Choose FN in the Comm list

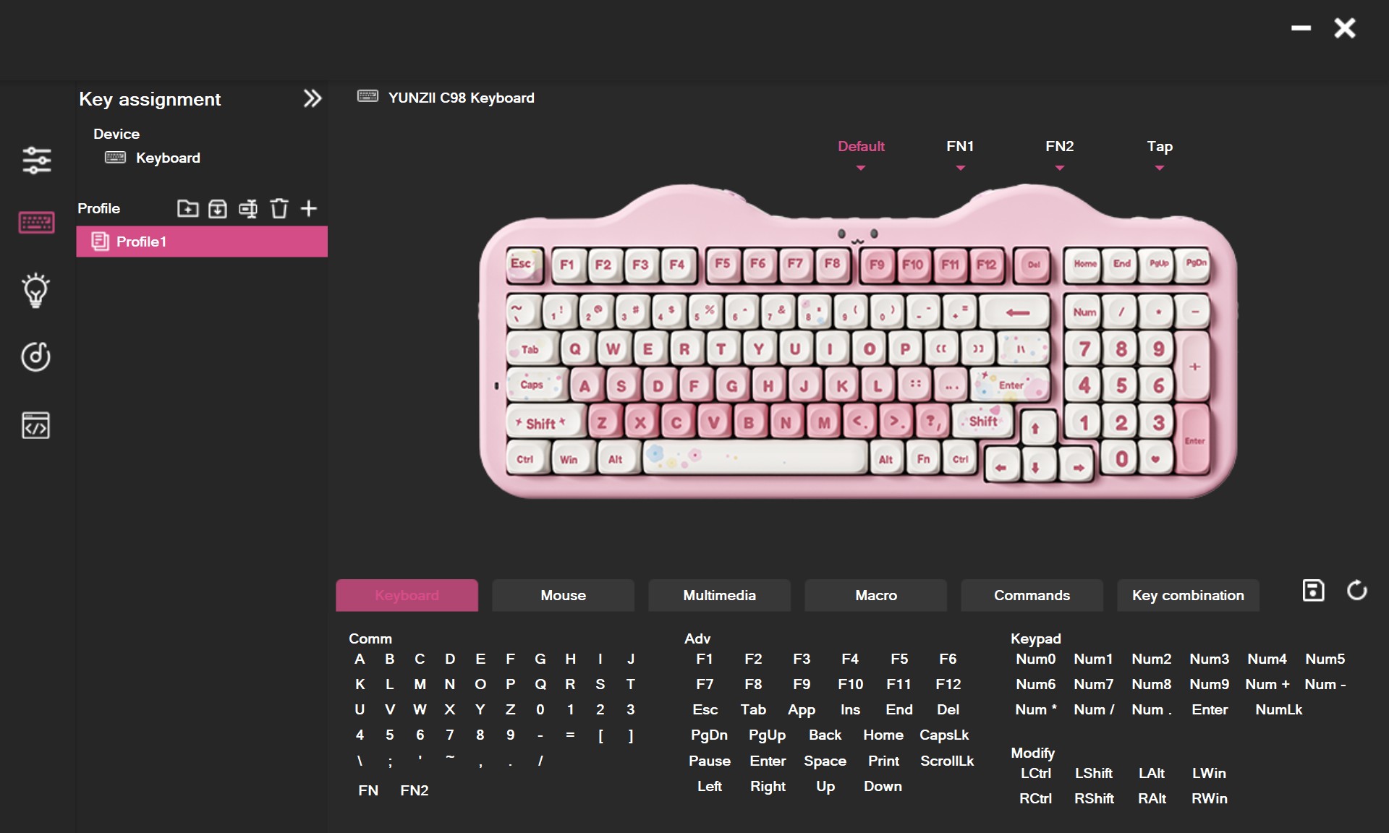pyautogui.click(x=368, y=790)
